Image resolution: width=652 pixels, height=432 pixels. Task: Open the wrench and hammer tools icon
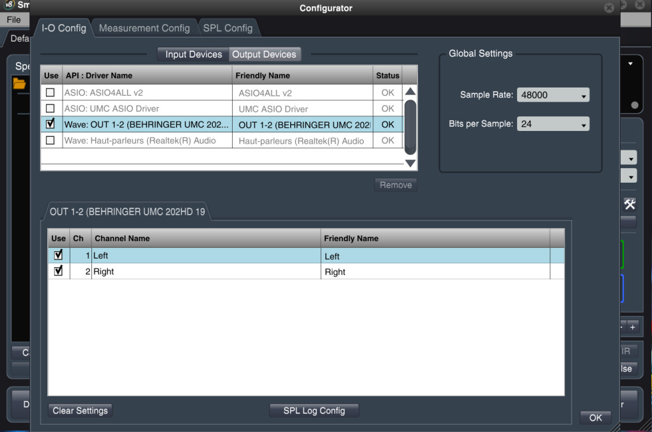click(x=630, y=204)
